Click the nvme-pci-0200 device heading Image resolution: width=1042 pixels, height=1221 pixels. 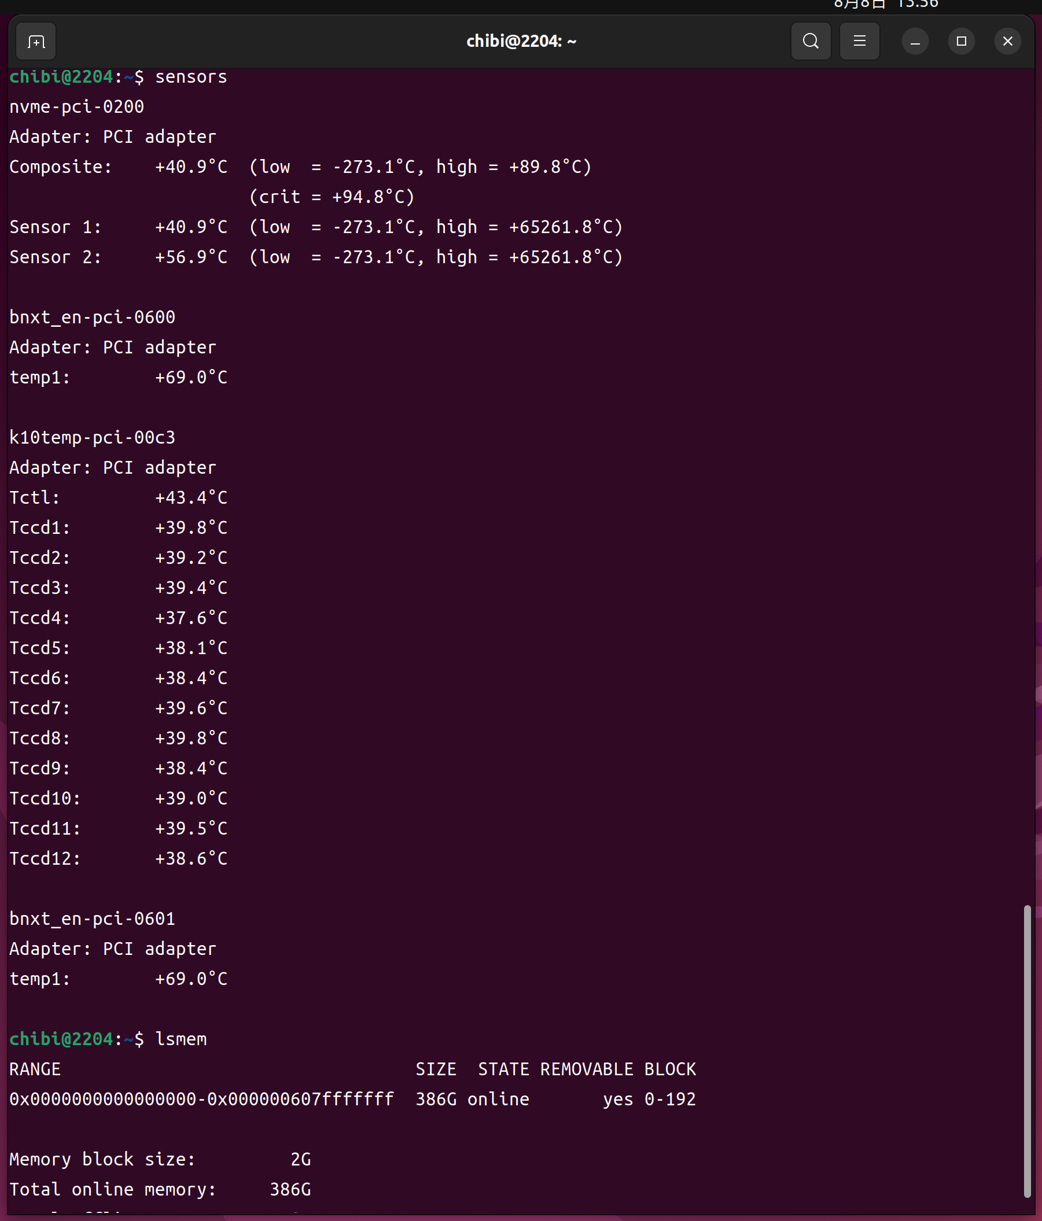[x=76, y=107]
